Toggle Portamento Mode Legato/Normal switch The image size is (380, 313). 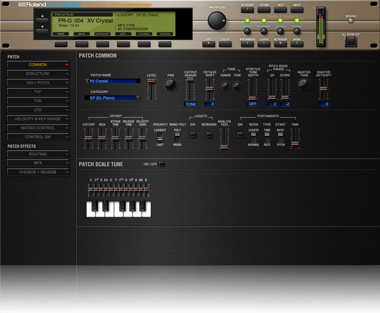pos(254,137)
